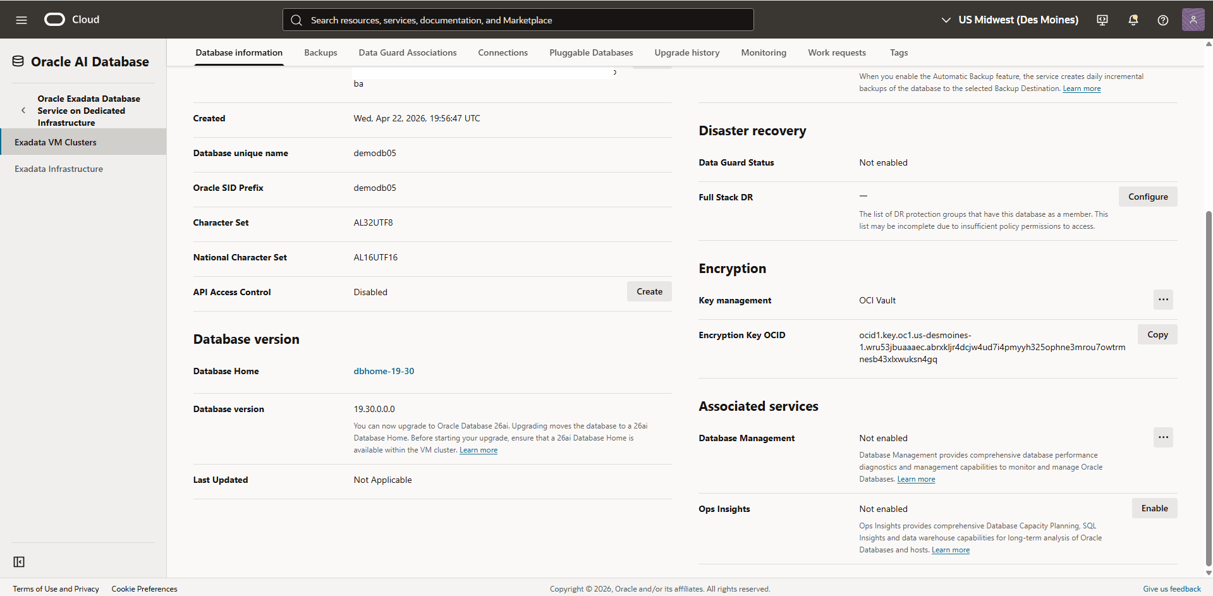The image size is (1213, 596).
Task: Click the Oracle Exadata Database Service breadcrumb
Action: point(88,111)
